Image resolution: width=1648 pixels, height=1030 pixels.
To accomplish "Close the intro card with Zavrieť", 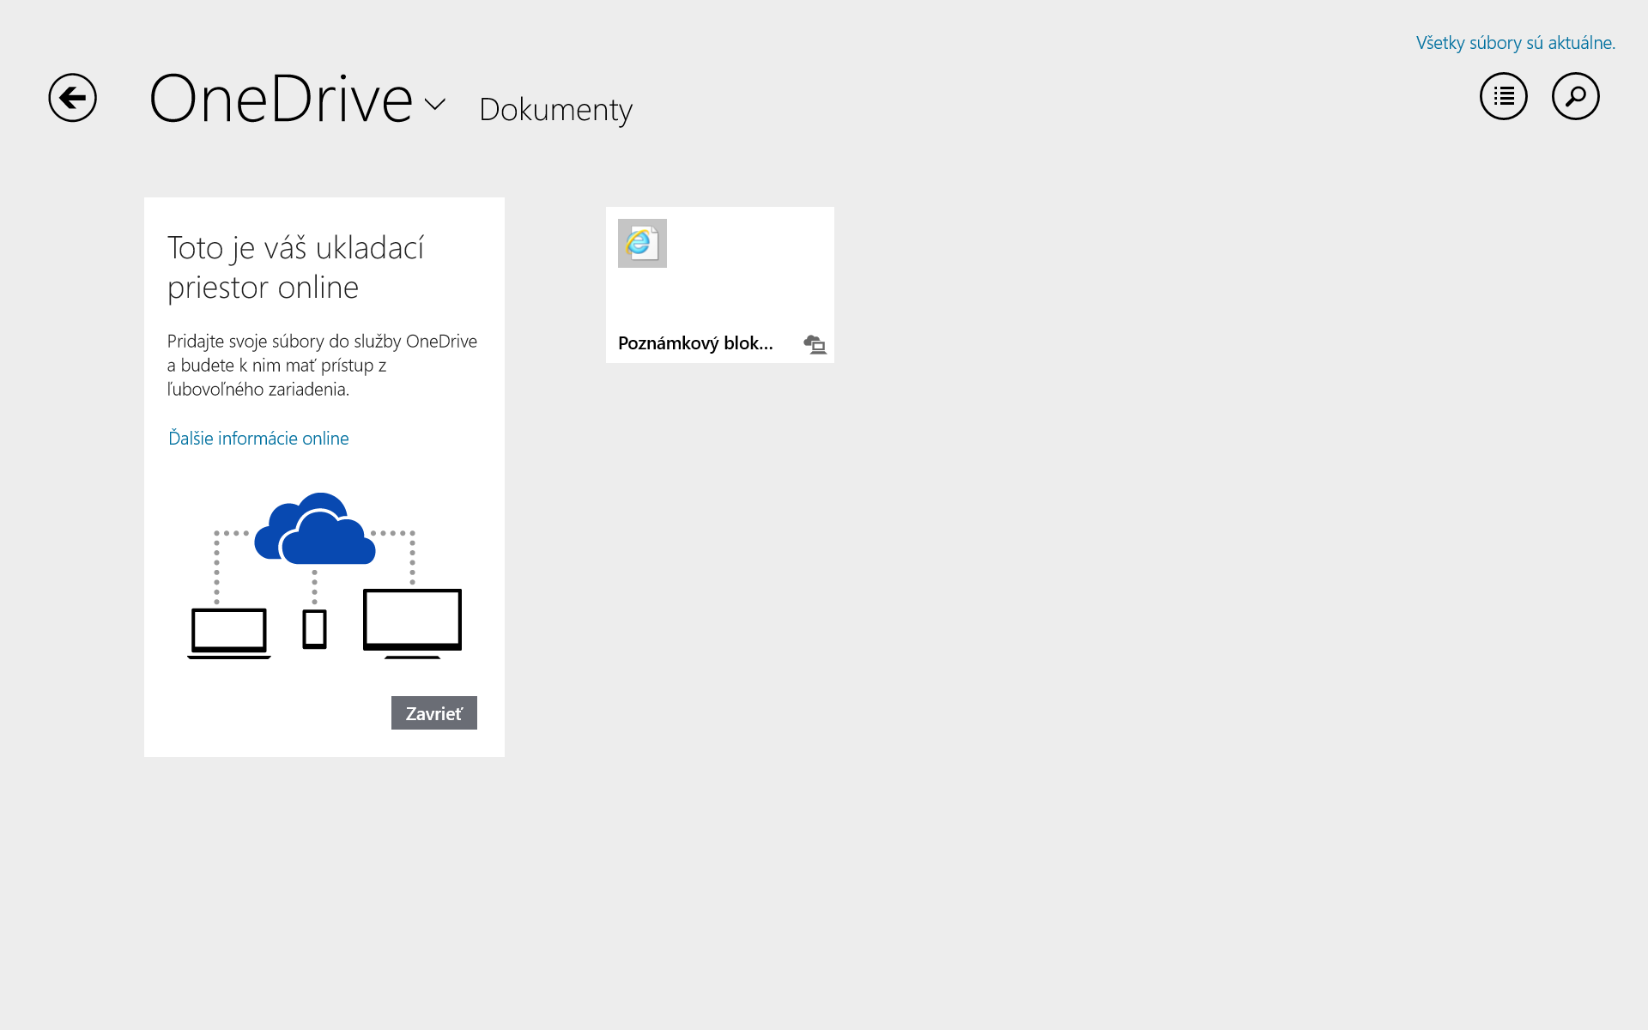I will pos(433,712).
